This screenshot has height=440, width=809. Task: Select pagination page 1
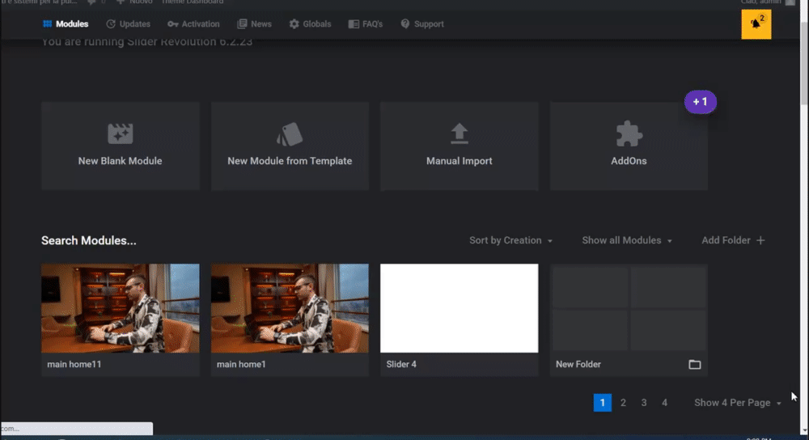point(602,402)
